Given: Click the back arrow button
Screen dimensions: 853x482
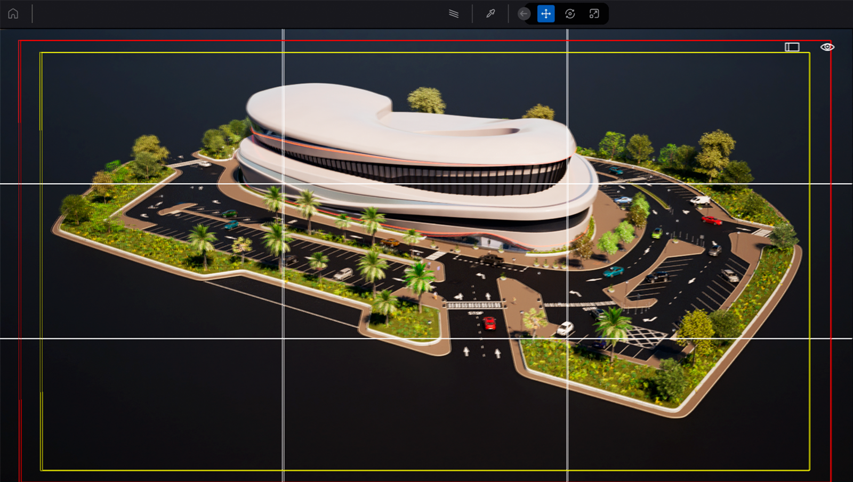Looking at the screenshot, I should 524,14.
